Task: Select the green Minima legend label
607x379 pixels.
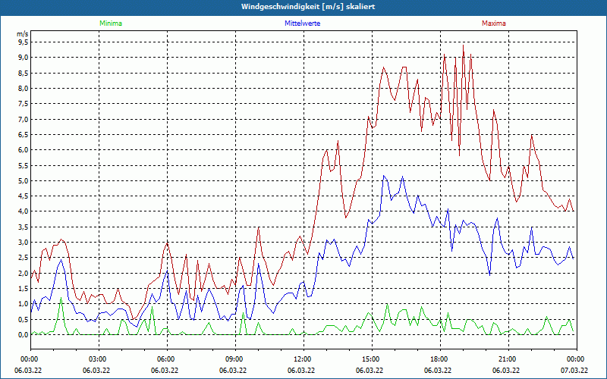Action: [110, 23]
